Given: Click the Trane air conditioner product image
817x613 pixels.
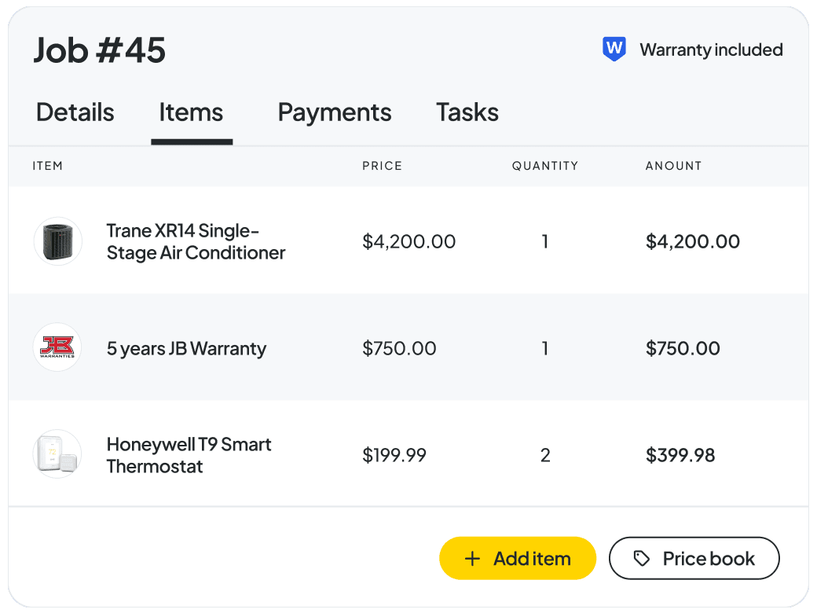Looking at the screenshot, I should pos(58,241).
